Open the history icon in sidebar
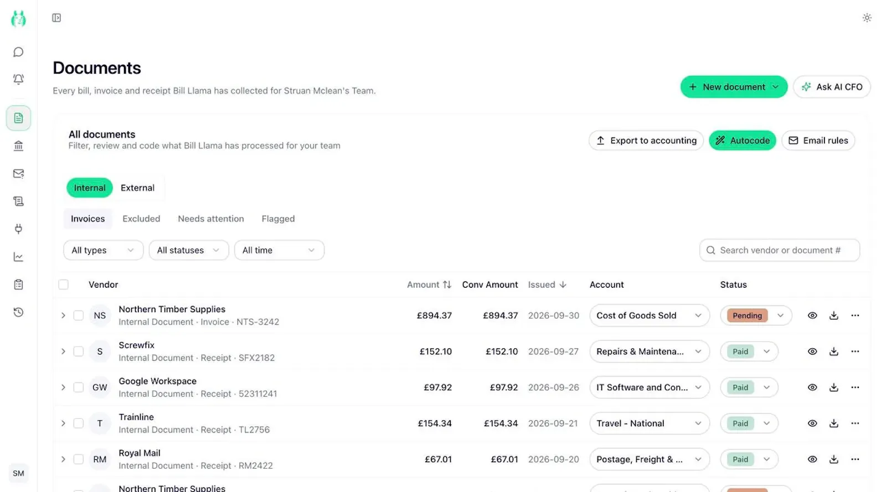The height and width of the screenshot is (492, 886). pyautogui.click(x=18, y=312)
